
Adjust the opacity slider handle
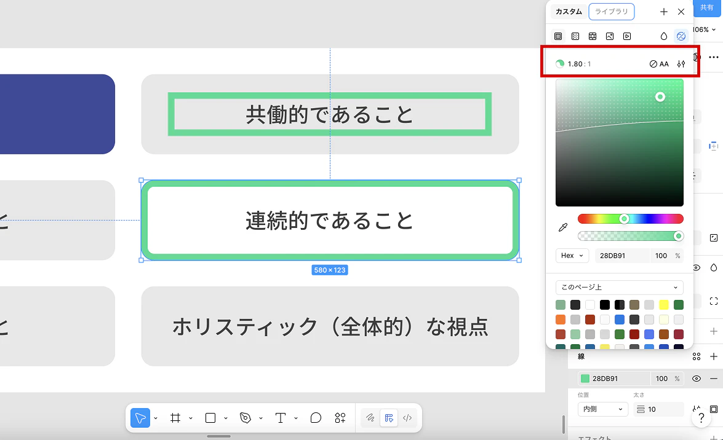pos(678,236)
